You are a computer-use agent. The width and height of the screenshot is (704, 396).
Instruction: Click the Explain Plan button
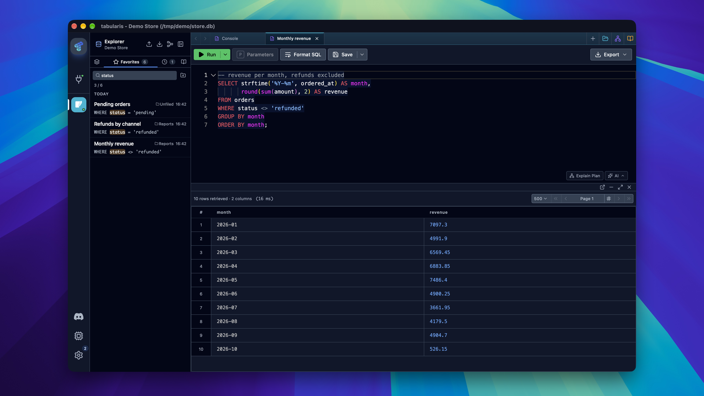click(584, 176)
